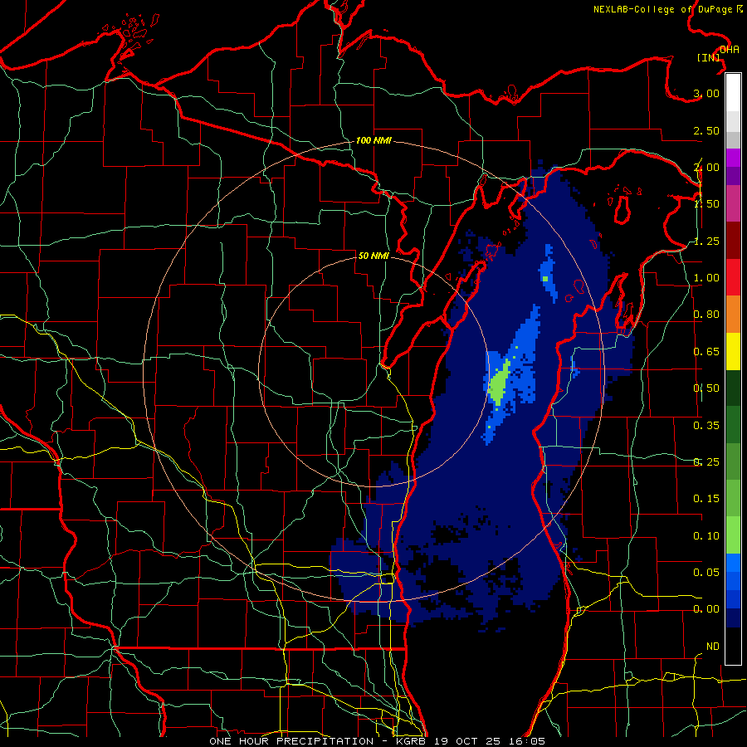Click the 50 NMI range ring label
Screen dimensions: 747x747
click(373, 256)
